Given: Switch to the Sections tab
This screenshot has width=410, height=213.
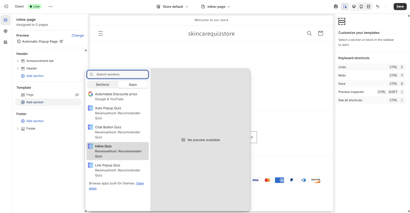Looking at the screenshot, I should (102, 85).
